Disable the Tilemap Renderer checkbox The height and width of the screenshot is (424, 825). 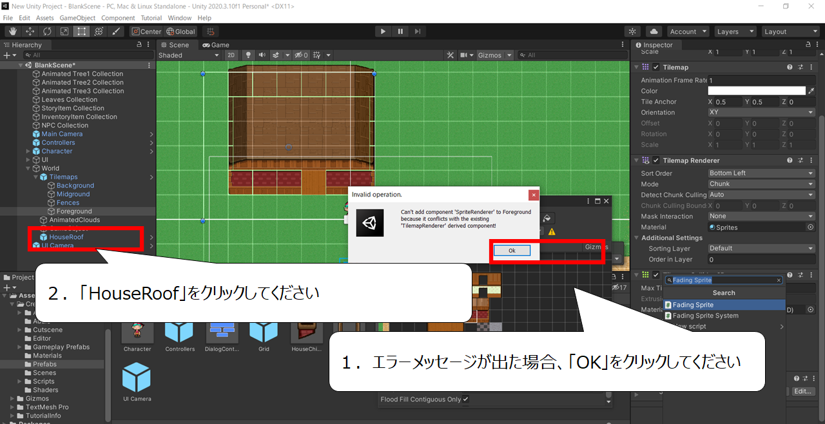coord(656,160)
